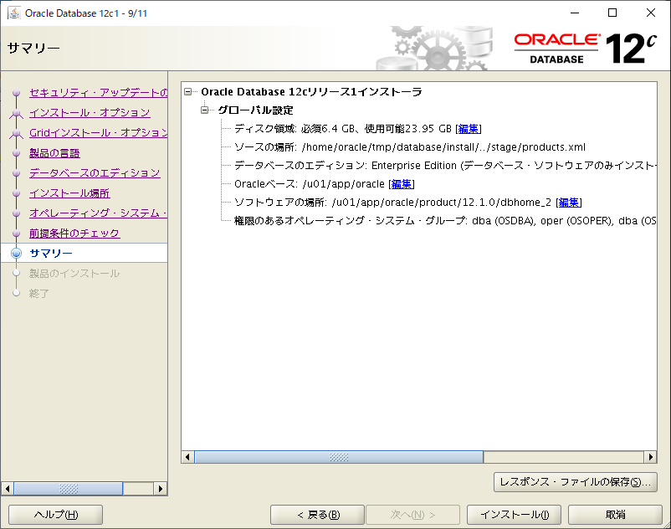Collapse the グローバル設定 tree node

(x=205, y=110)
